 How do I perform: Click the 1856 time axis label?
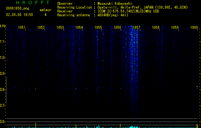(117, 28)
